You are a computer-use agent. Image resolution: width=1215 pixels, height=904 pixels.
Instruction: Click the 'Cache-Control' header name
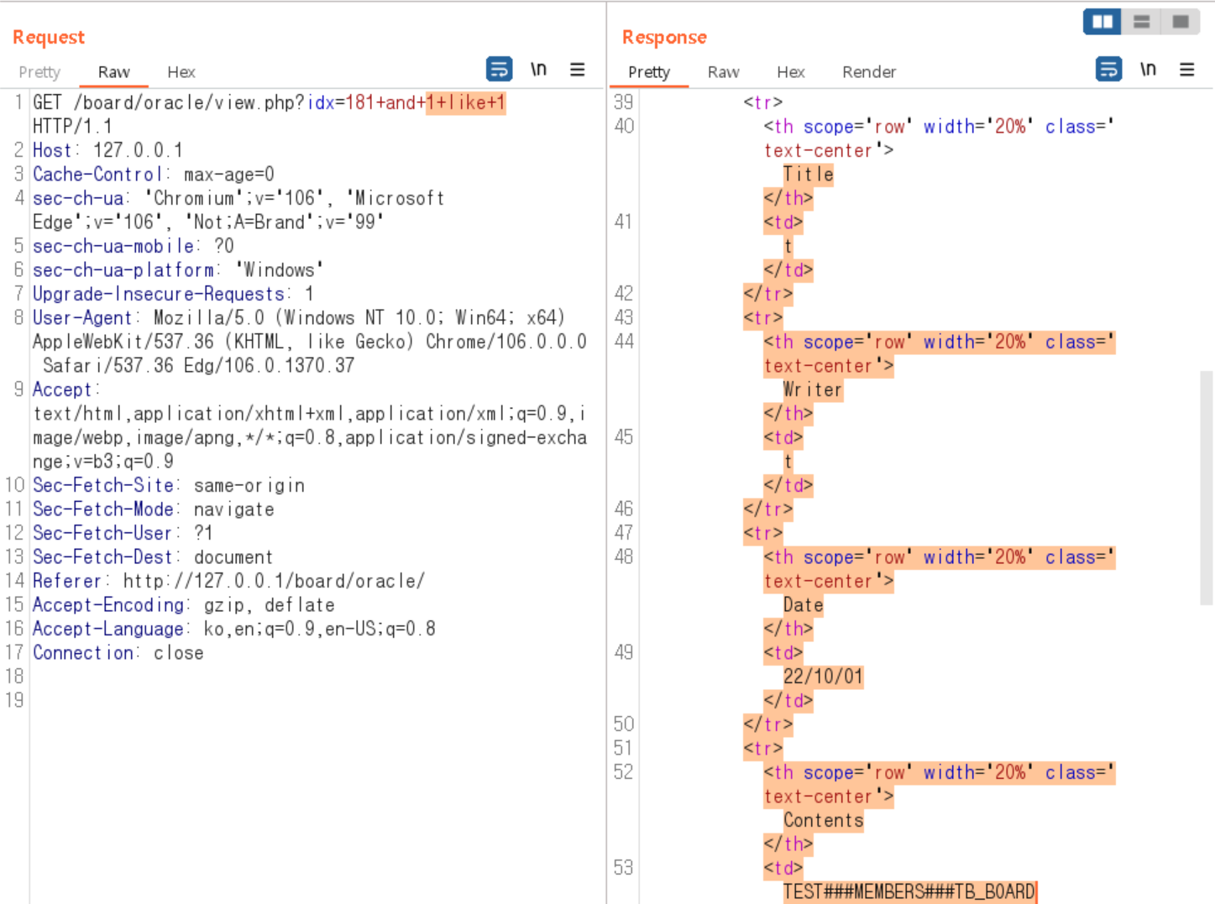tap(97, 175)
